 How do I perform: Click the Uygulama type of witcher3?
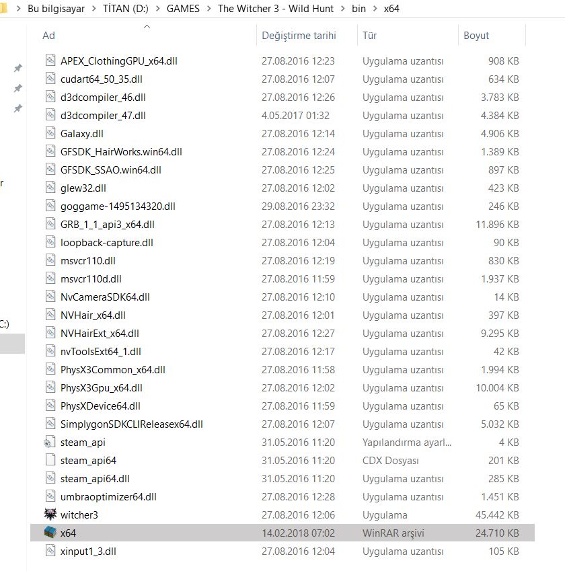[x=385, y=515]
